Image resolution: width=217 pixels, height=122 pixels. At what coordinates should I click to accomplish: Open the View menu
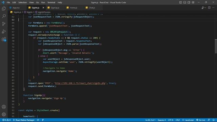(x=32, y=2)
